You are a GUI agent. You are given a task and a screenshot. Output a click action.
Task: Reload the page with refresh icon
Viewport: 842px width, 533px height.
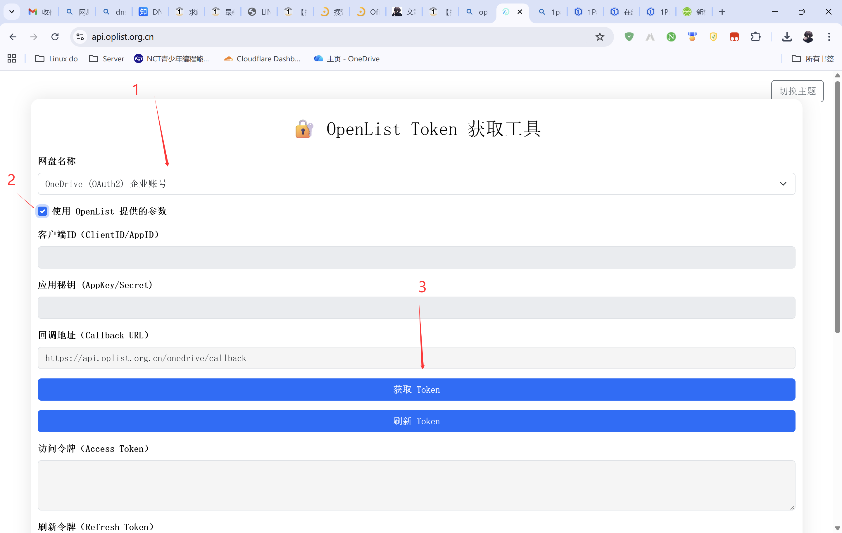click(55, 37)
